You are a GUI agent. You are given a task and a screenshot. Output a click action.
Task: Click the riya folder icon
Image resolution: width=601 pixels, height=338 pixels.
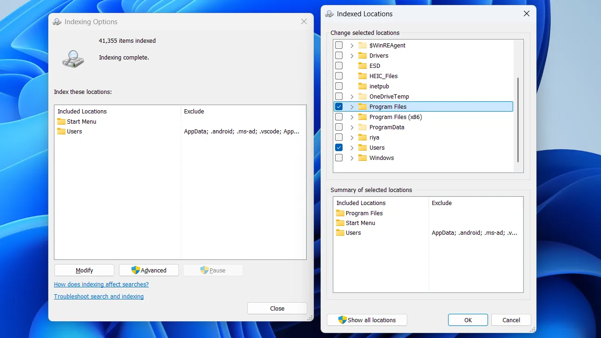[x=363, y=137]
